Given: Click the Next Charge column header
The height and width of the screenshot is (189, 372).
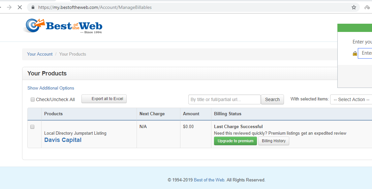Looking at the screenshot, I should pos(152,114).
